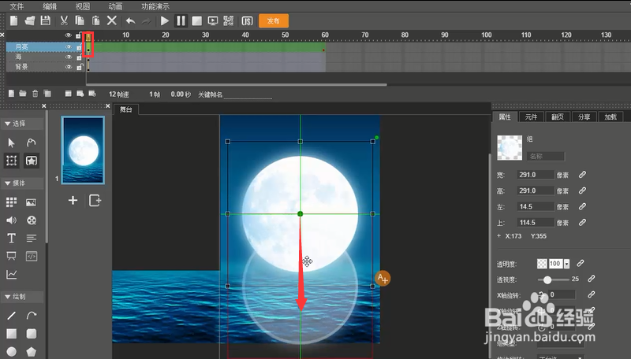Toggle visibility of the 月亮 layer

point(68,47)
